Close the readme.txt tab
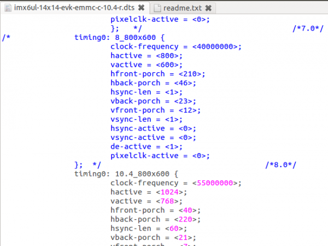 click(208, 8)
